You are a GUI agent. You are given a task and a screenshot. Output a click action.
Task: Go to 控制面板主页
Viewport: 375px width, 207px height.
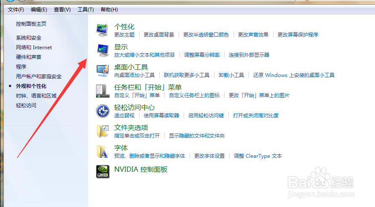[31, 24]
